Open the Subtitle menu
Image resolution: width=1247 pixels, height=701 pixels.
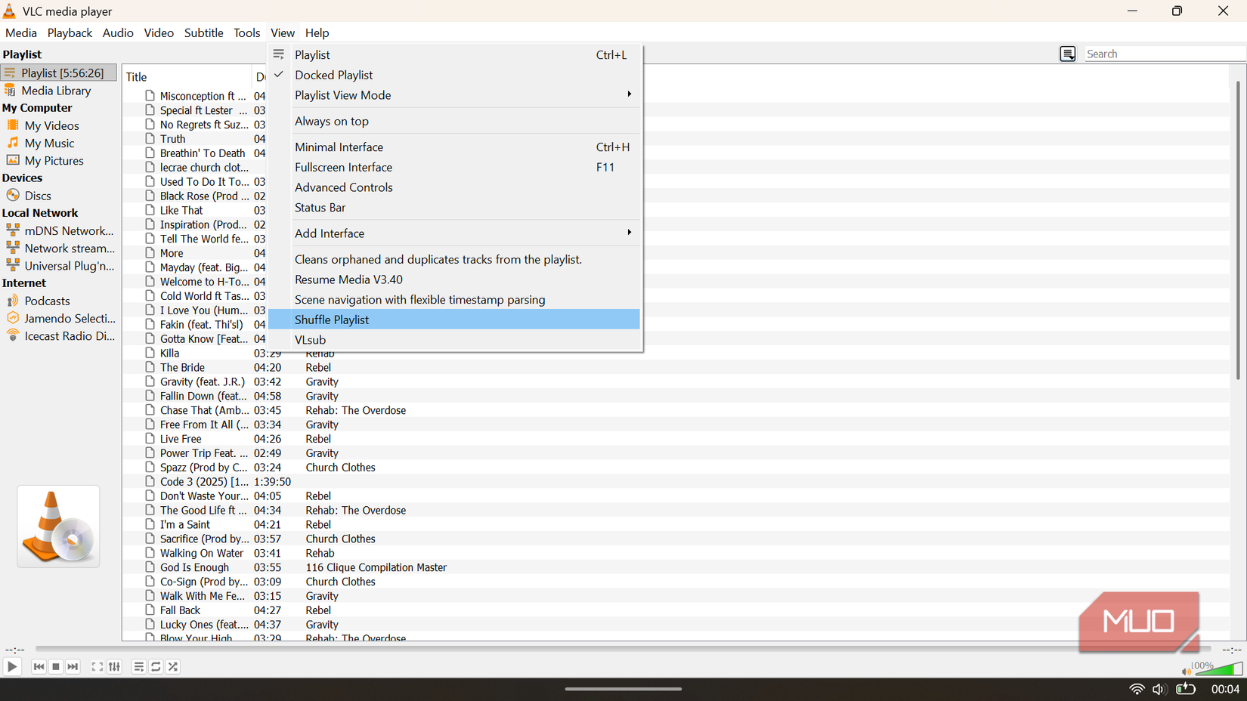coord(203,32)
